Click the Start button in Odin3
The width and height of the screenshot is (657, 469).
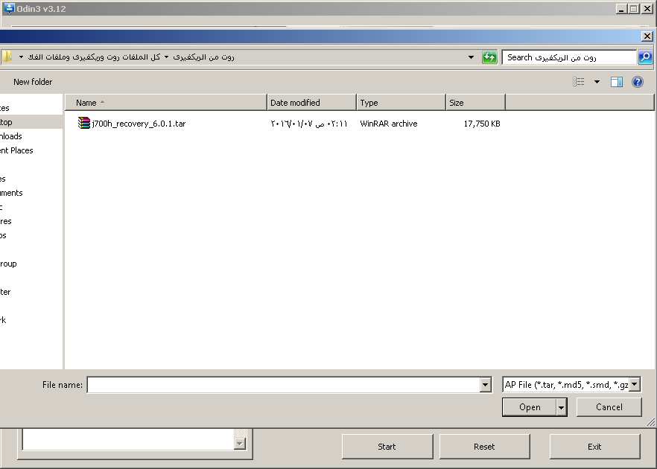coord(387,447)
